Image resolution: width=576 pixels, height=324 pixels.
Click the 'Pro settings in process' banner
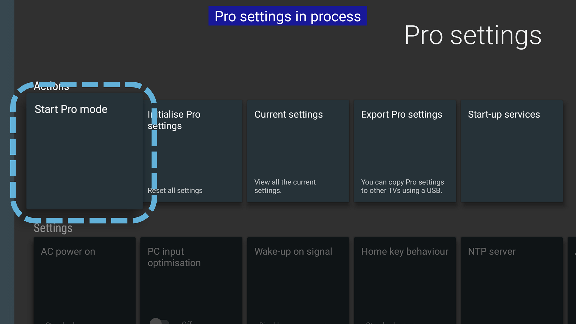[x=287, y=16]
